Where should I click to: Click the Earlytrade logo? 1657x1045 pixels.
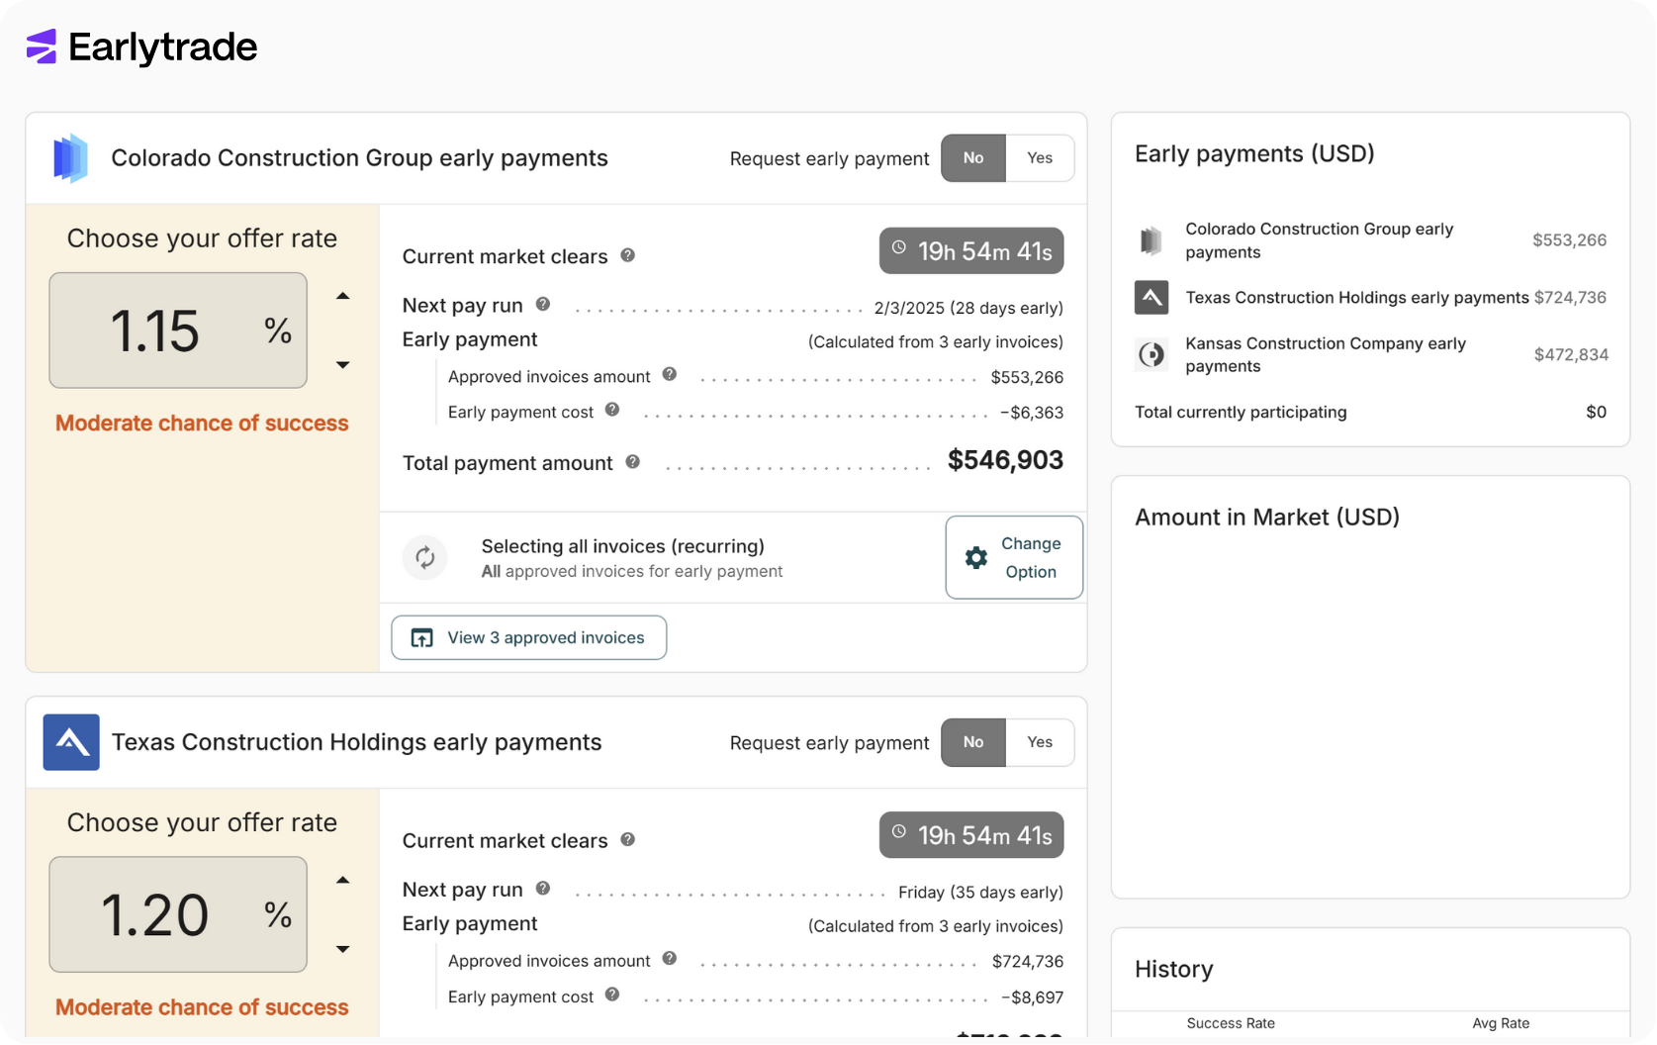click(141, 47)
